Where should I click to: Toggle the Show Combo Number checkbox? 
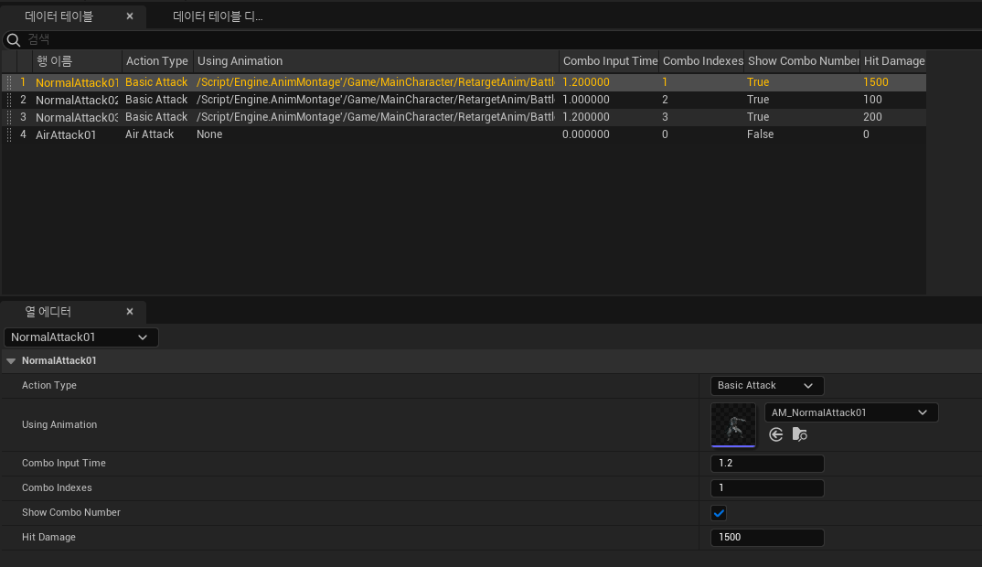719,513
